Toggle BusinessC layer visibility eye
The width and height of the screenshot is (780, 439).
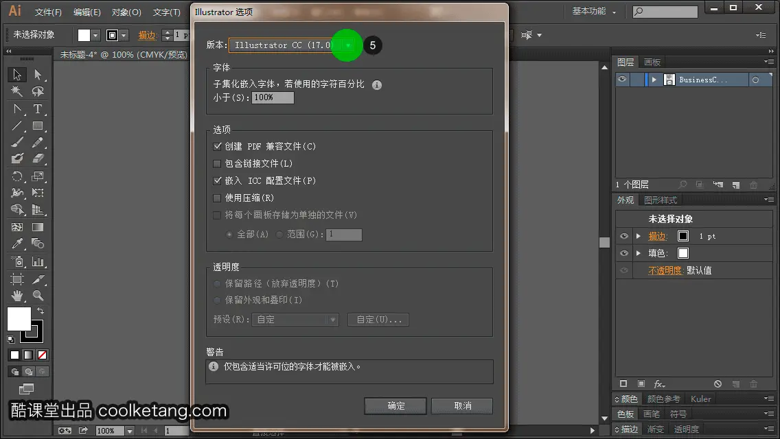(x=622, y=80)
